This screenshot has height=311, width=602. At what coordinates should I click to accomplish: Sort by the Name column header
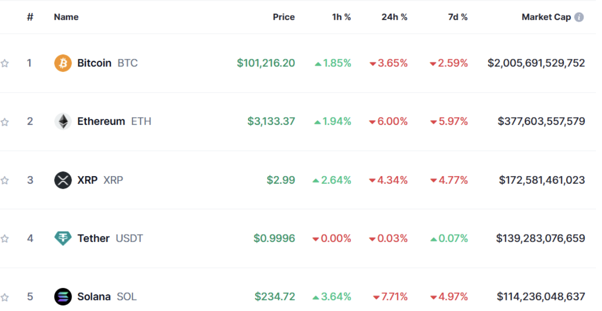tap(66, 17)
